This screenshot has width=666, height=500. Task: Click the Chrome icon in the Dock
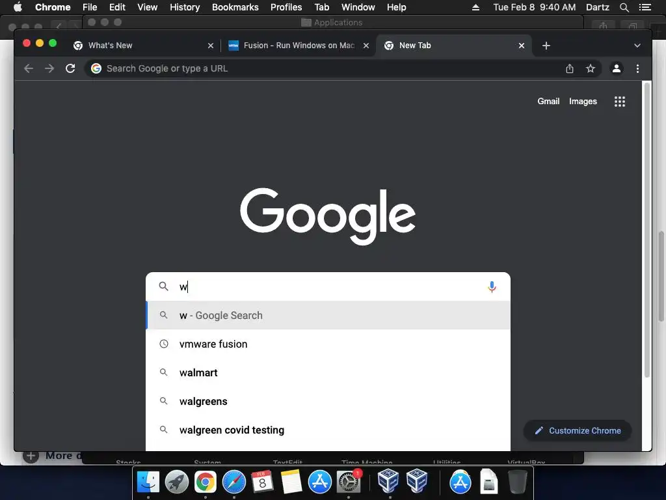(205, 482)
